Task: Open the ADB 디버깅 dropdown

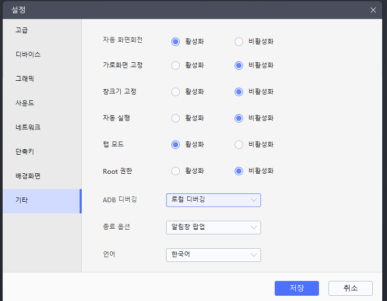Action: pos(214,200)
